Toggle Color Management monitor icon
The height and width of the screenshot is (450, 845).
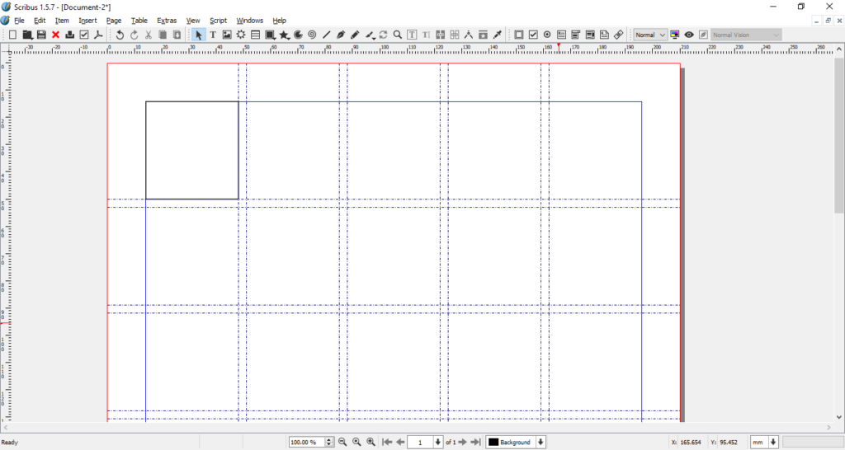675,35
